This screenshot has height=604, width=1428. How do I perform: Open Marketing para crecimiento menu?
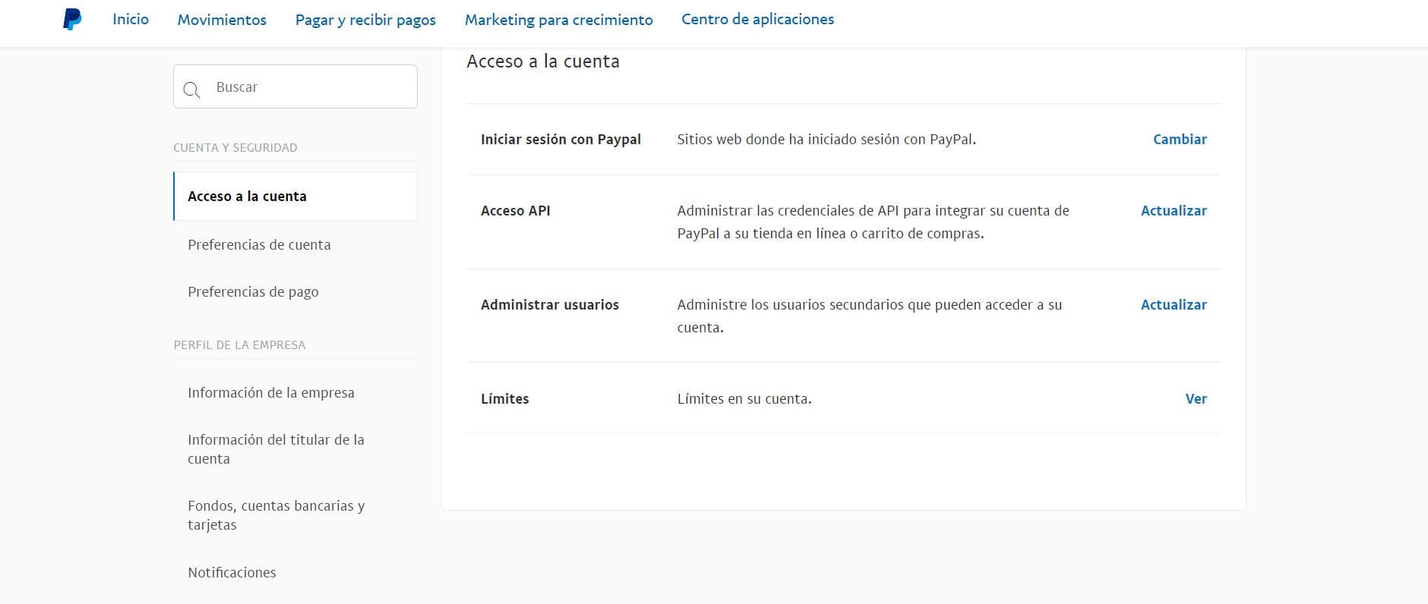pos(559,20)
